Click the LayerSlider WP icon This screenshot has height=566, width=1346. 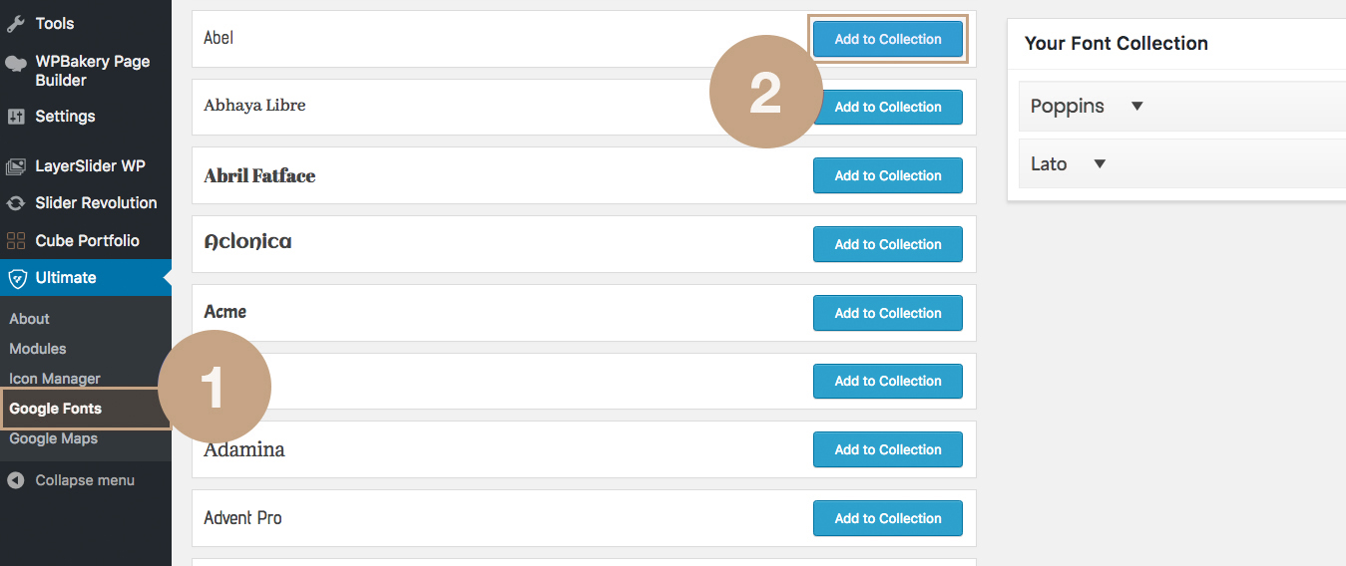[16, 166]
